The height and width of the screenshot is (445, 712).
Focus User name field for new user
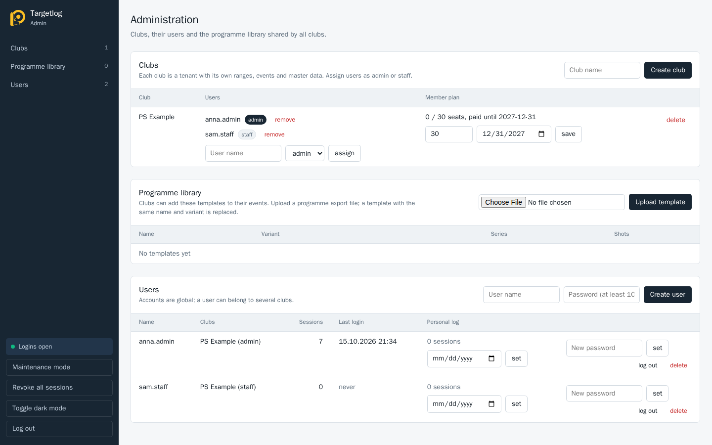521,295
